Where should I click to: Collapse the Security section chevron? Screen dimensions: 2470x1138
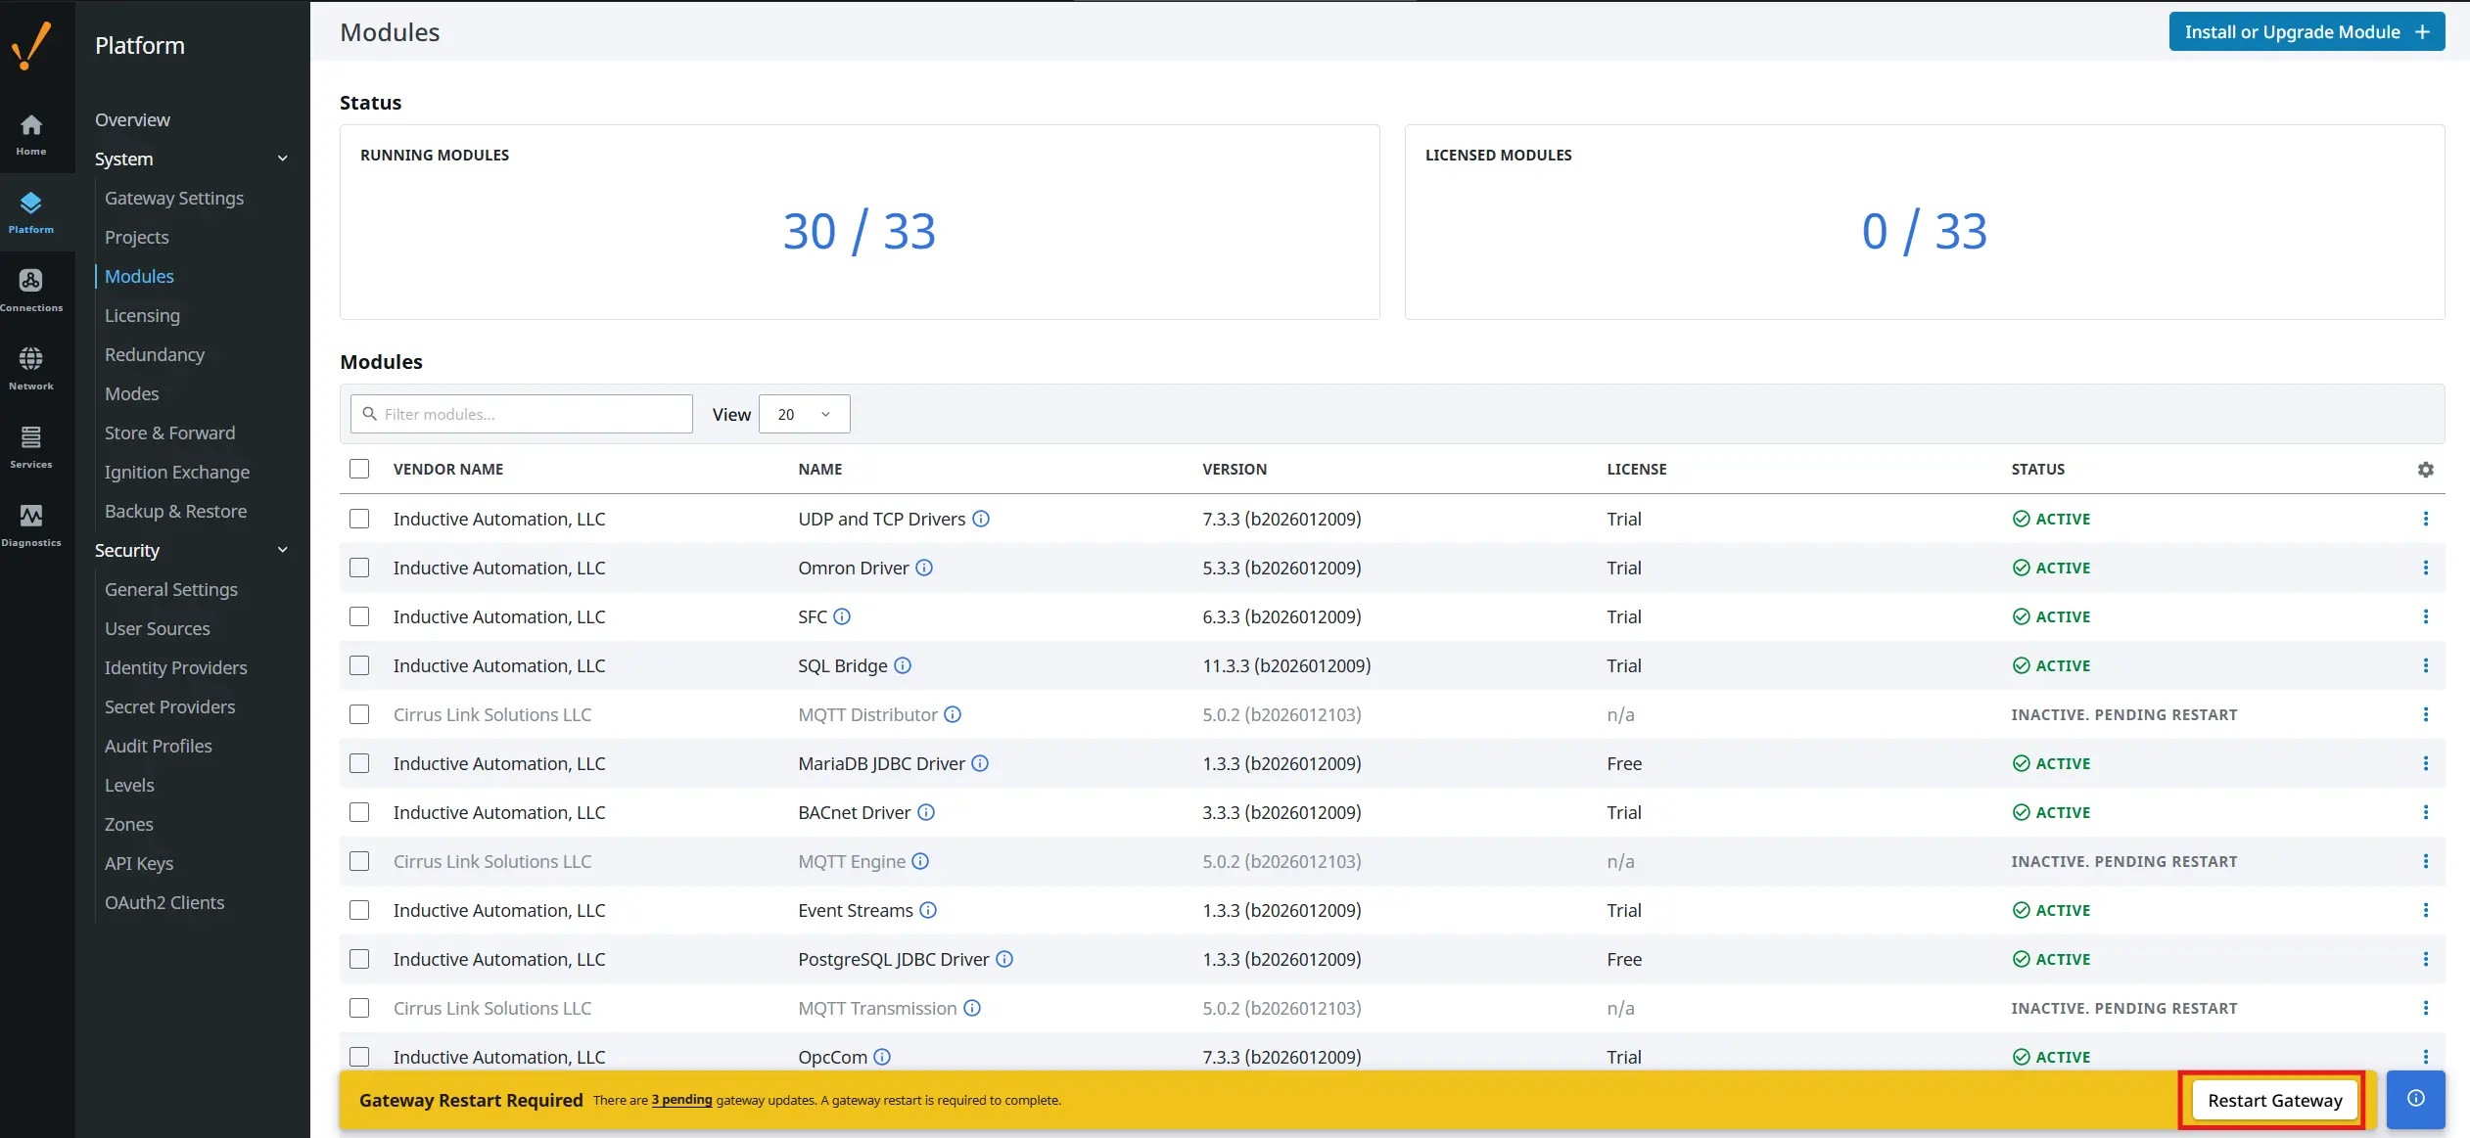[283, 550]
